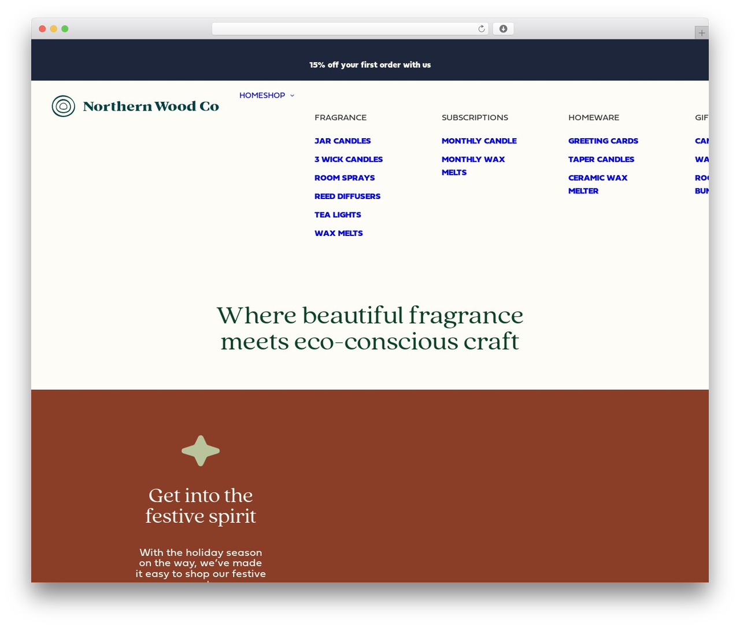Open Room Sprays category
This screenshot has width=740, height=627.
(345, 178)
